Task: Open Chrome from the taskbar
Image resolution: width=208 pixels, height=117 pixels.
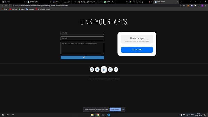Action: (x=98, y=115)
